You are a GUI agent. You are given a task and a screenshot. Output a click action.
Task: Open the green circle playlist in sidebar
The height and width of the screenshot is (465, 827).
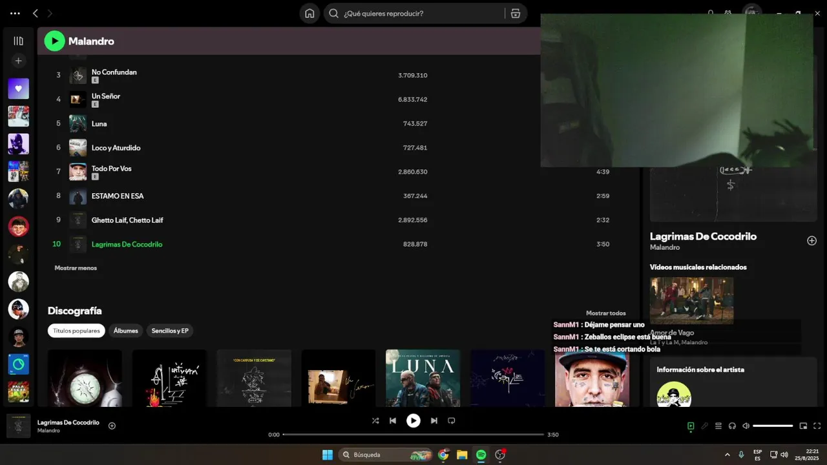tap(18, 364)
